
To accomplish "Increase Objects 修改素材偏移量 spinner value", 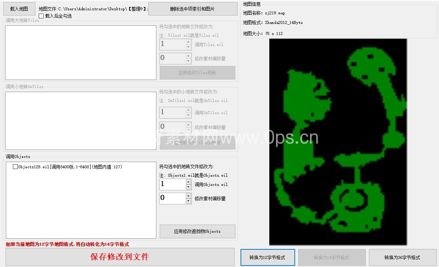I will 189,196.
